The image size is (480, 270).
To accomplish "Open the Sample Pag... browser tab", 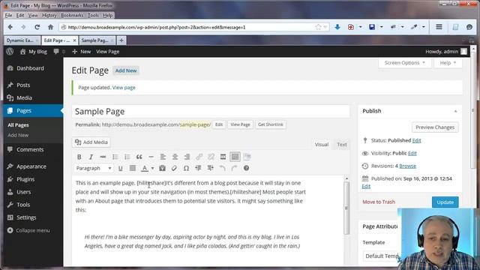I will (x=97, y=40).
